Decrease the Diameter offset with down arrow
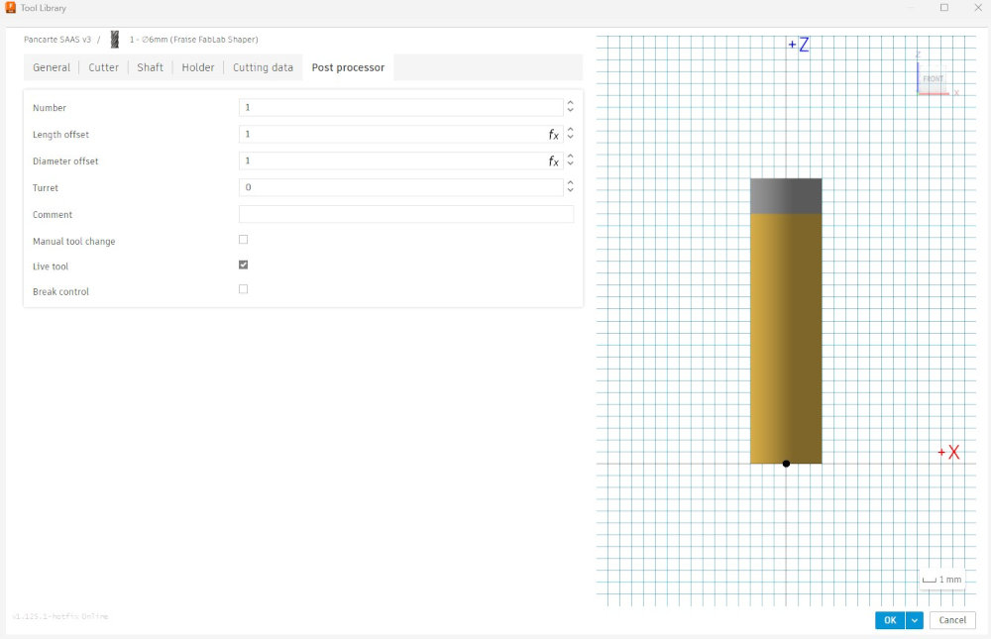 570,163
